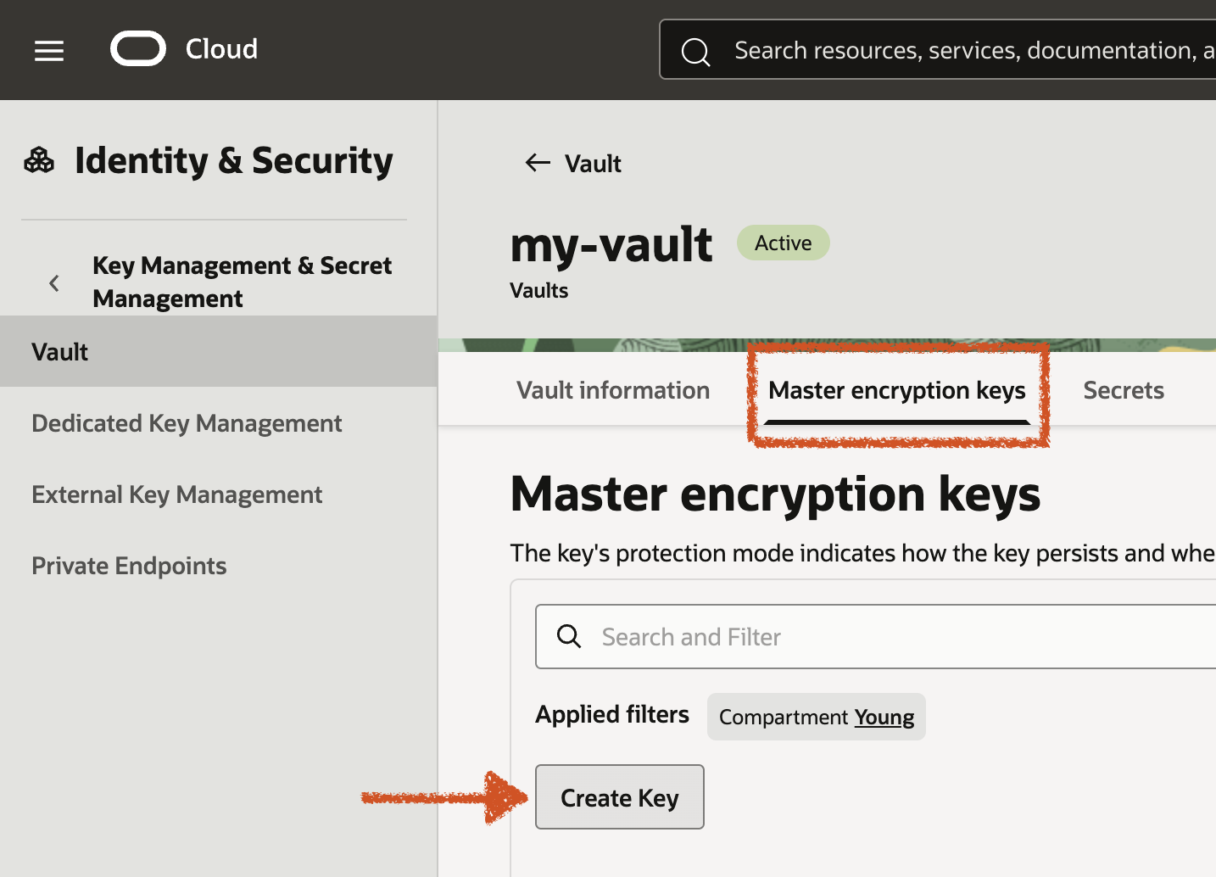1216x877 pixels.
Task: Switch to the Secrets tab
Action: pyautogui.click(x=1124, y=389)
